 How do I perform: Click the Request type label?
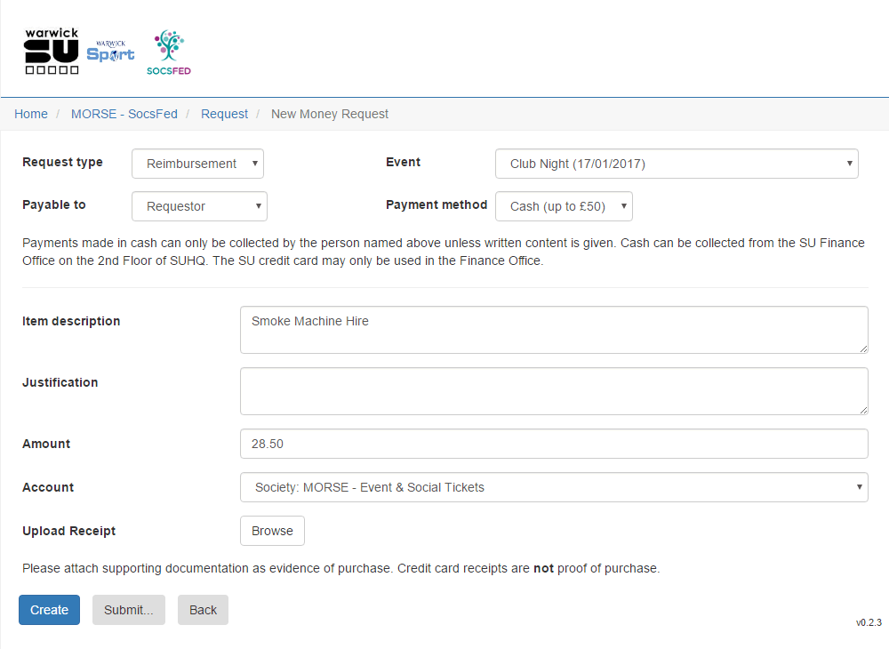click(63, 162)
